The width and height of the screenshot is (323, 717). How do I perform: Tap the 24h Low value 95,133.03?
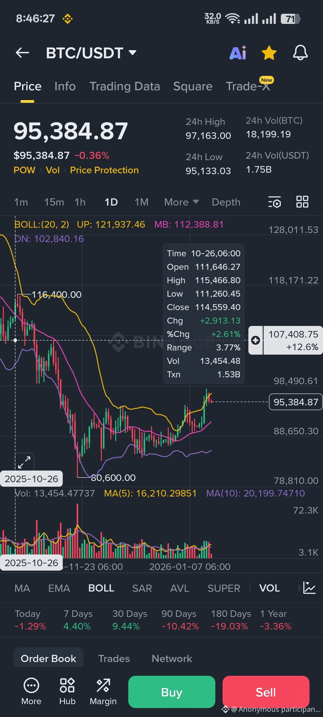pyautogui.click(x=208, y=171)
